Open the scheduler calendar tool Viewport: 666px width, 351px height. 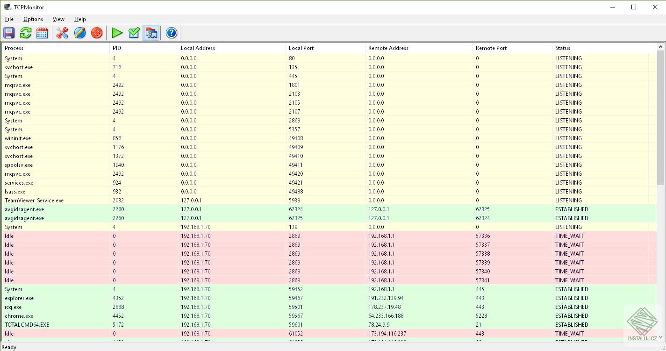42,33
